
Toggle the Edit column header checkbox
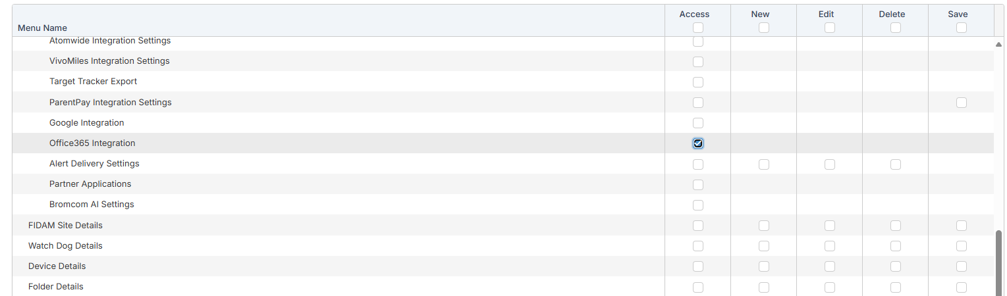coord(830,28)
